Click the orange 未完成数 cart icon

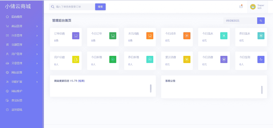[150, 36]
